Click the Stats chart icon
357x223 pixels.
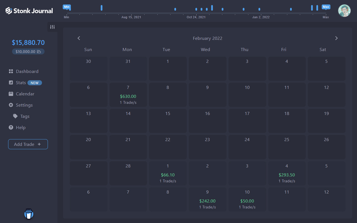click(x=11, y=83)
